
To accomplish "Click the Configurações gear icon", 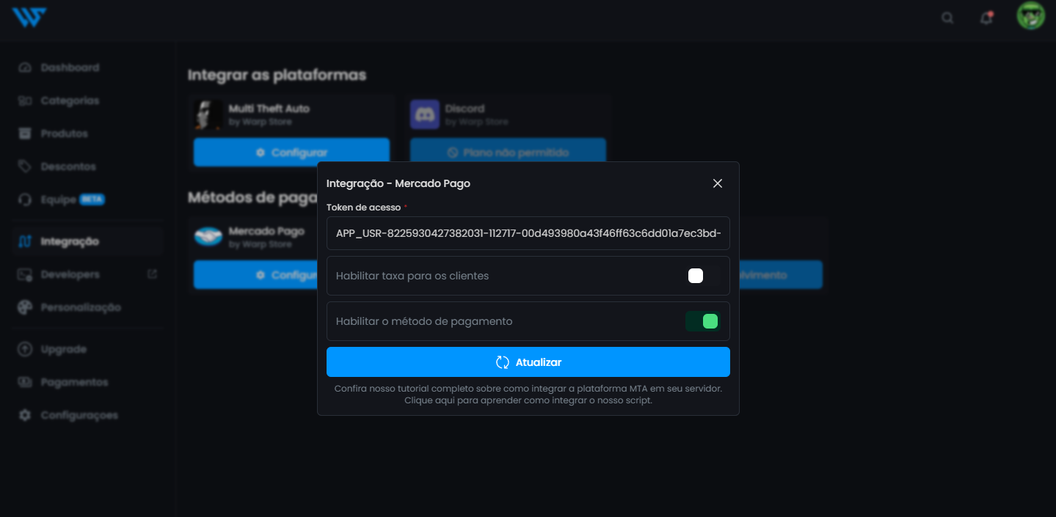I will pos(25,415).
